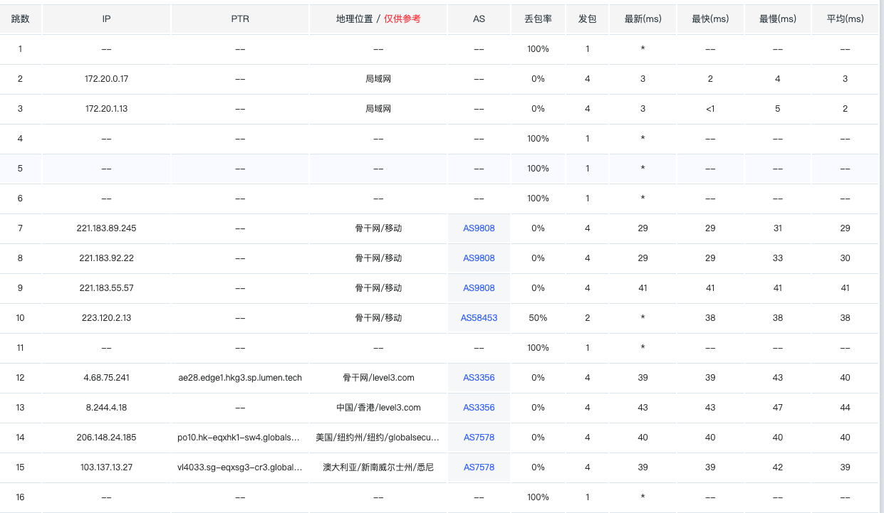Select the IP 206.148.24.185
This screenshot has height=513, width=884.
pyautogui.click(x=106, y=438)
